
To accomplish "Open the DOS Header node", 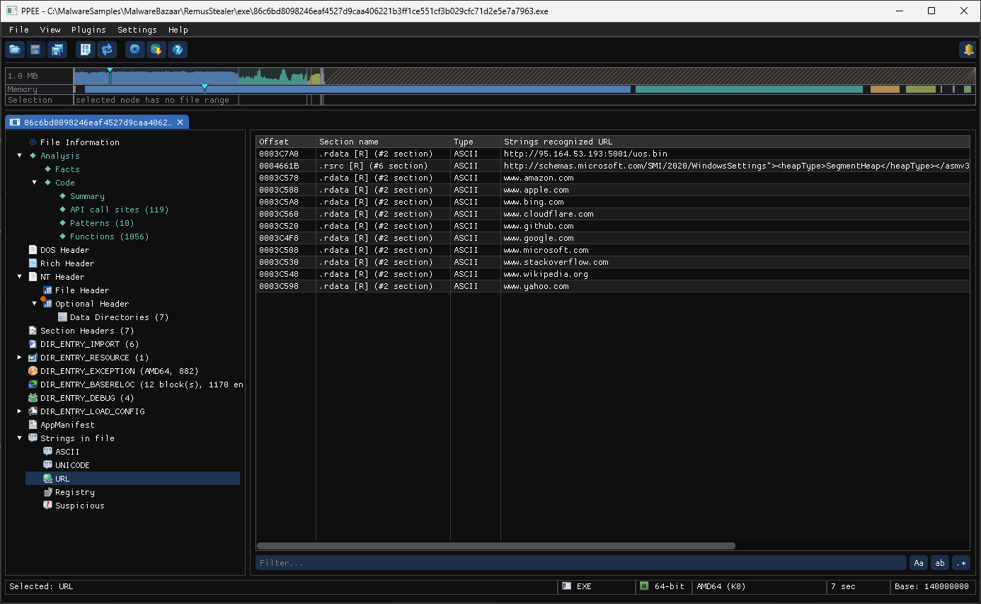I will [64, 250].
